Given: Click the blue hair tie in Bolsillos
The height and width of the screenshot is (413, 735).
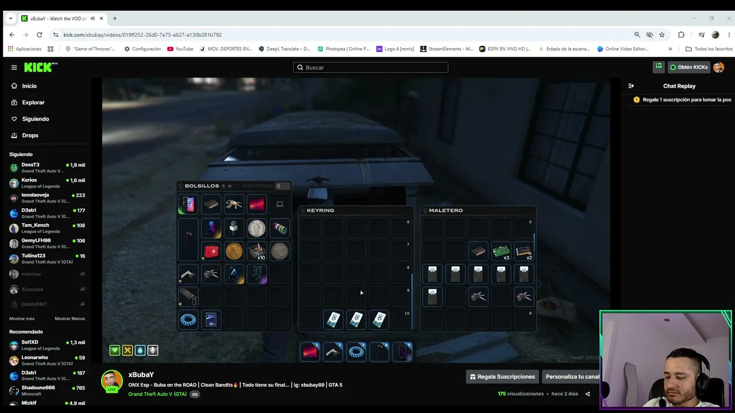Looking at the screenshot, I should pyautogui.click(x=188, y=320).
